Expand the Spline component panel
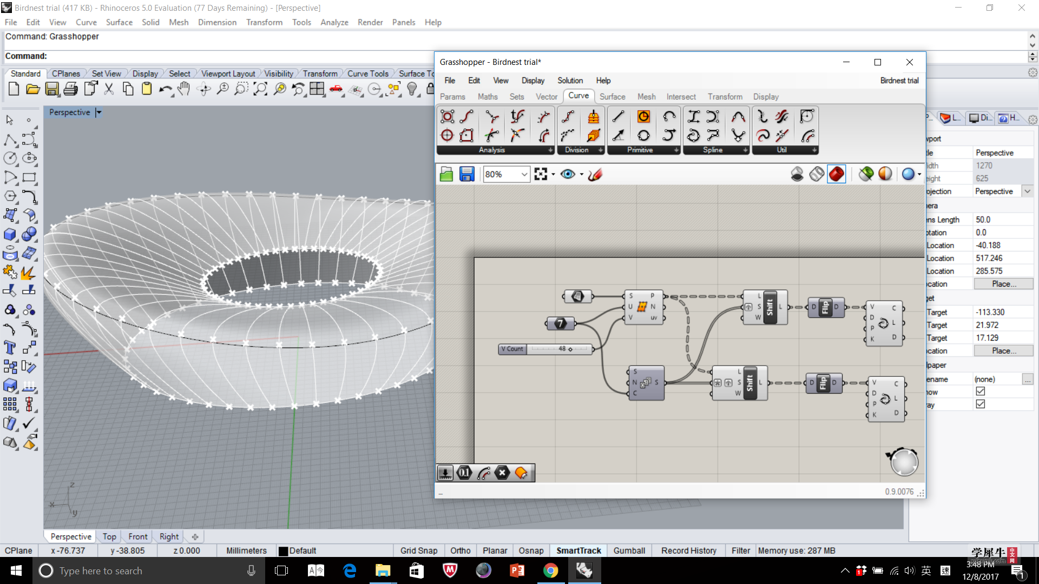This screenshot has width=1039, height=584. tap(745, 150)
